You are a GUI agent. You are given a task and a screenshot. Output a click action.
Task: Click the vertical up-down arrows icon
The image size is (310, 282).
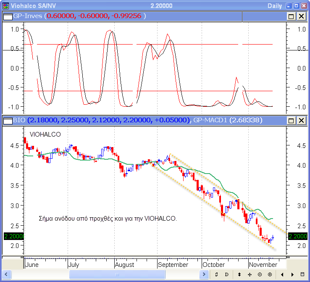click(239, 274)
